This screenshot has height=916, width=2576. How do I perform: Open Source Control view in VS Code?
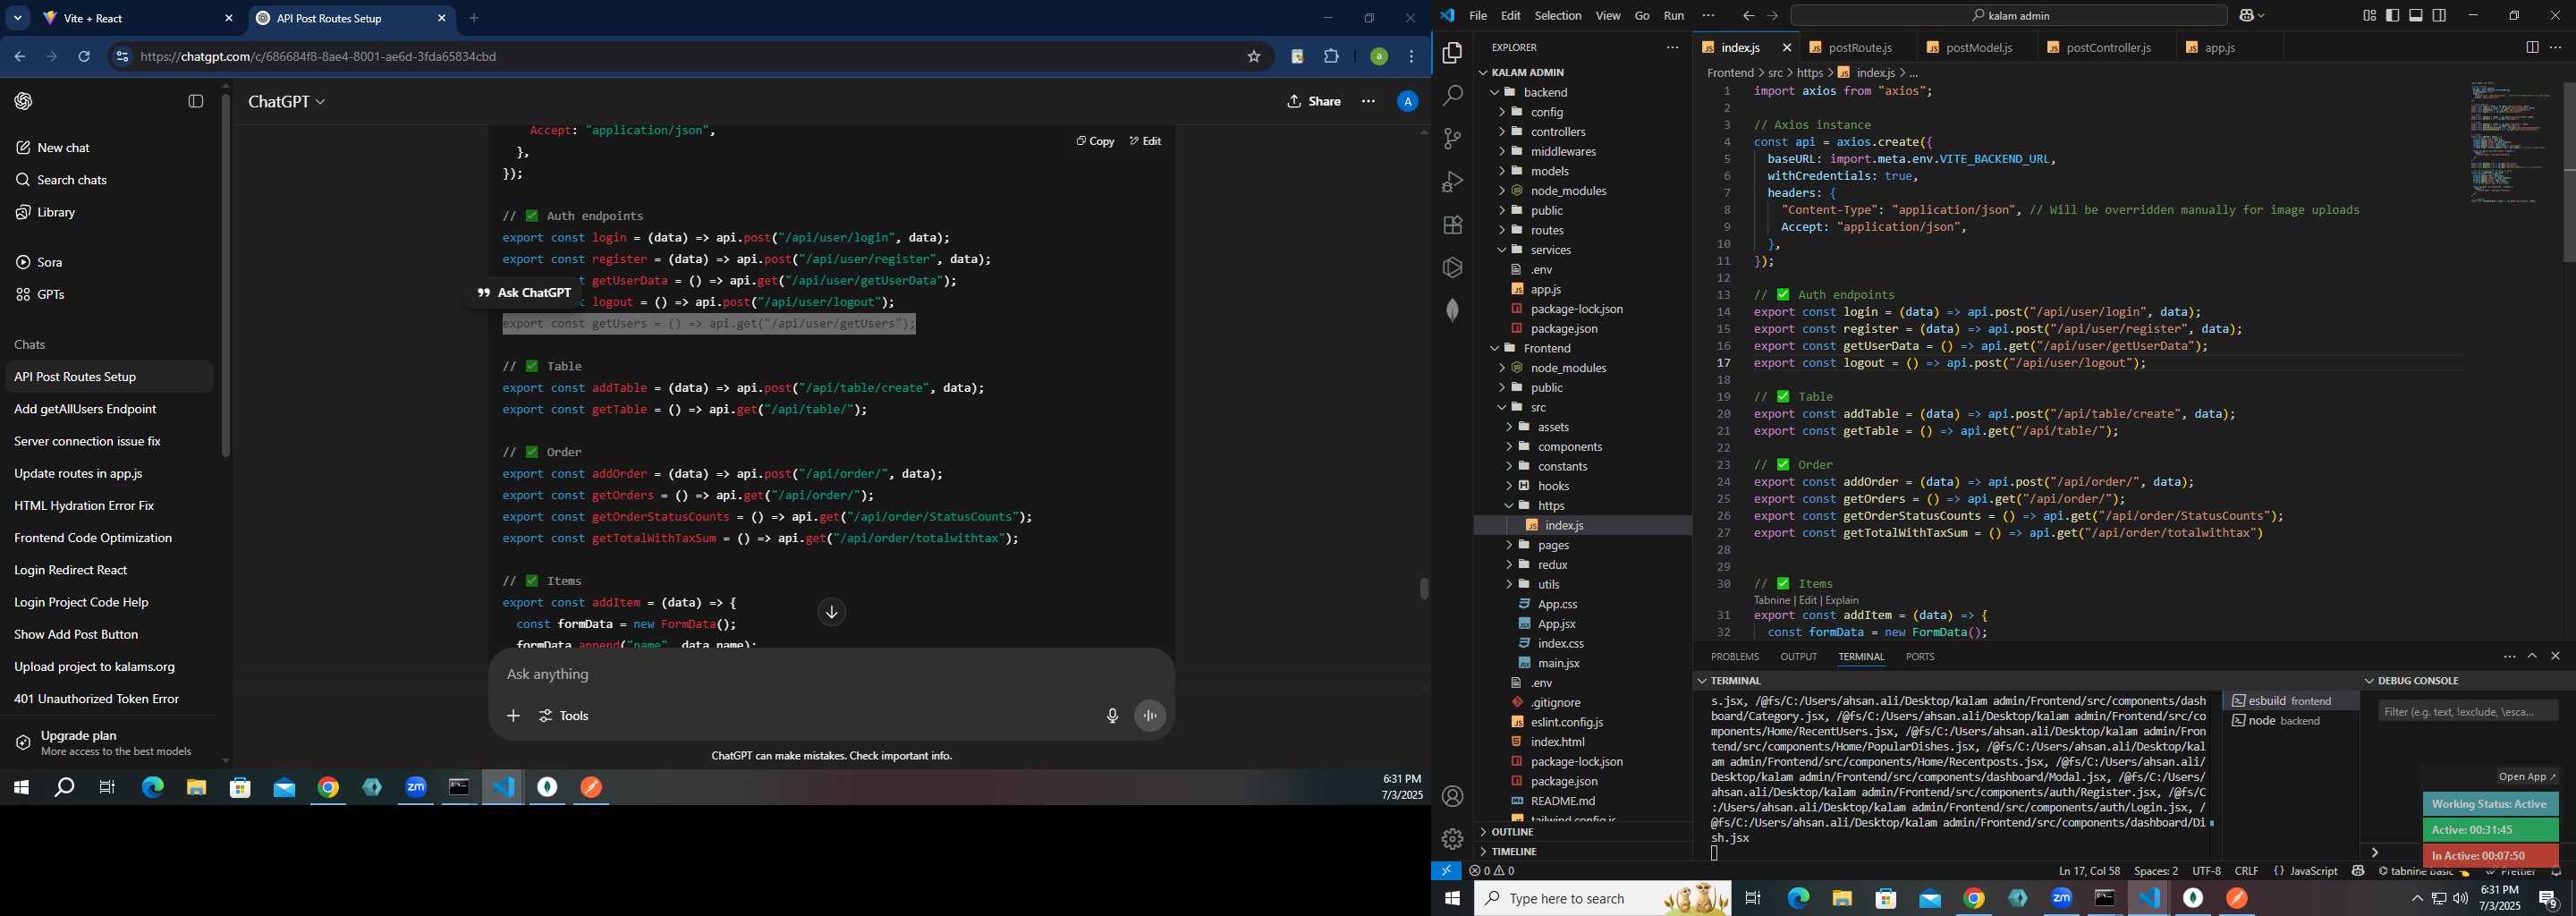pos(1452,139)
